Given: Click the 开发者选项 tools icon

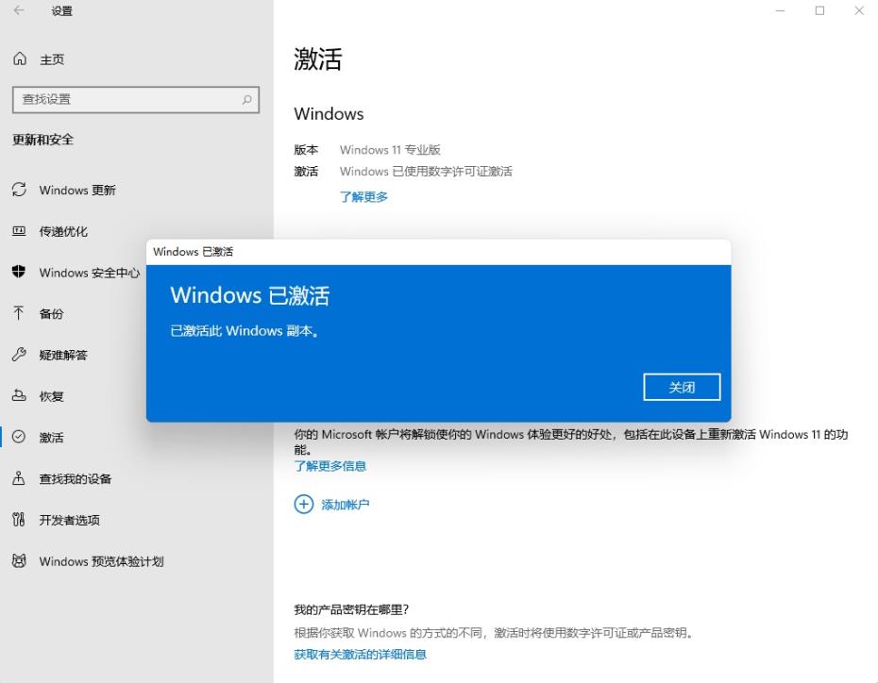Looking at the screenshot, I should coord(18,520).
